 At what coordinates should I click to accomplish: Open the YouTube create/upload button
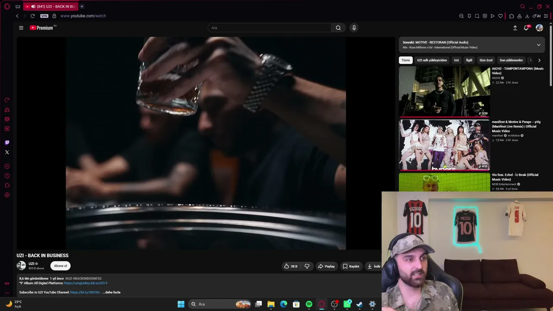pyautogui.click(x=515, y=28)
